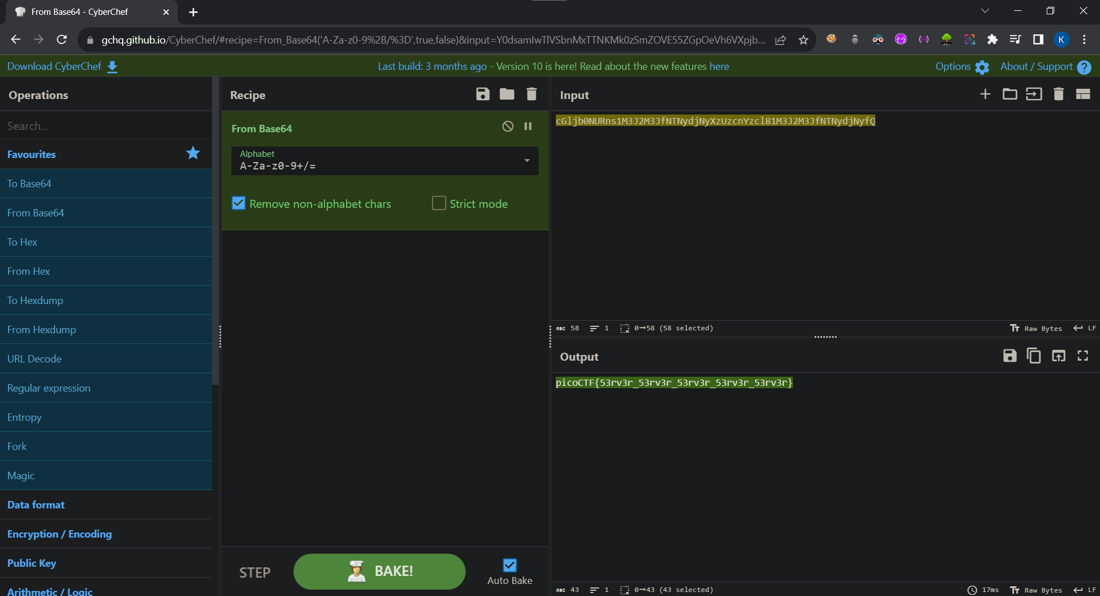Add a new input tab

tap(985, 94)
